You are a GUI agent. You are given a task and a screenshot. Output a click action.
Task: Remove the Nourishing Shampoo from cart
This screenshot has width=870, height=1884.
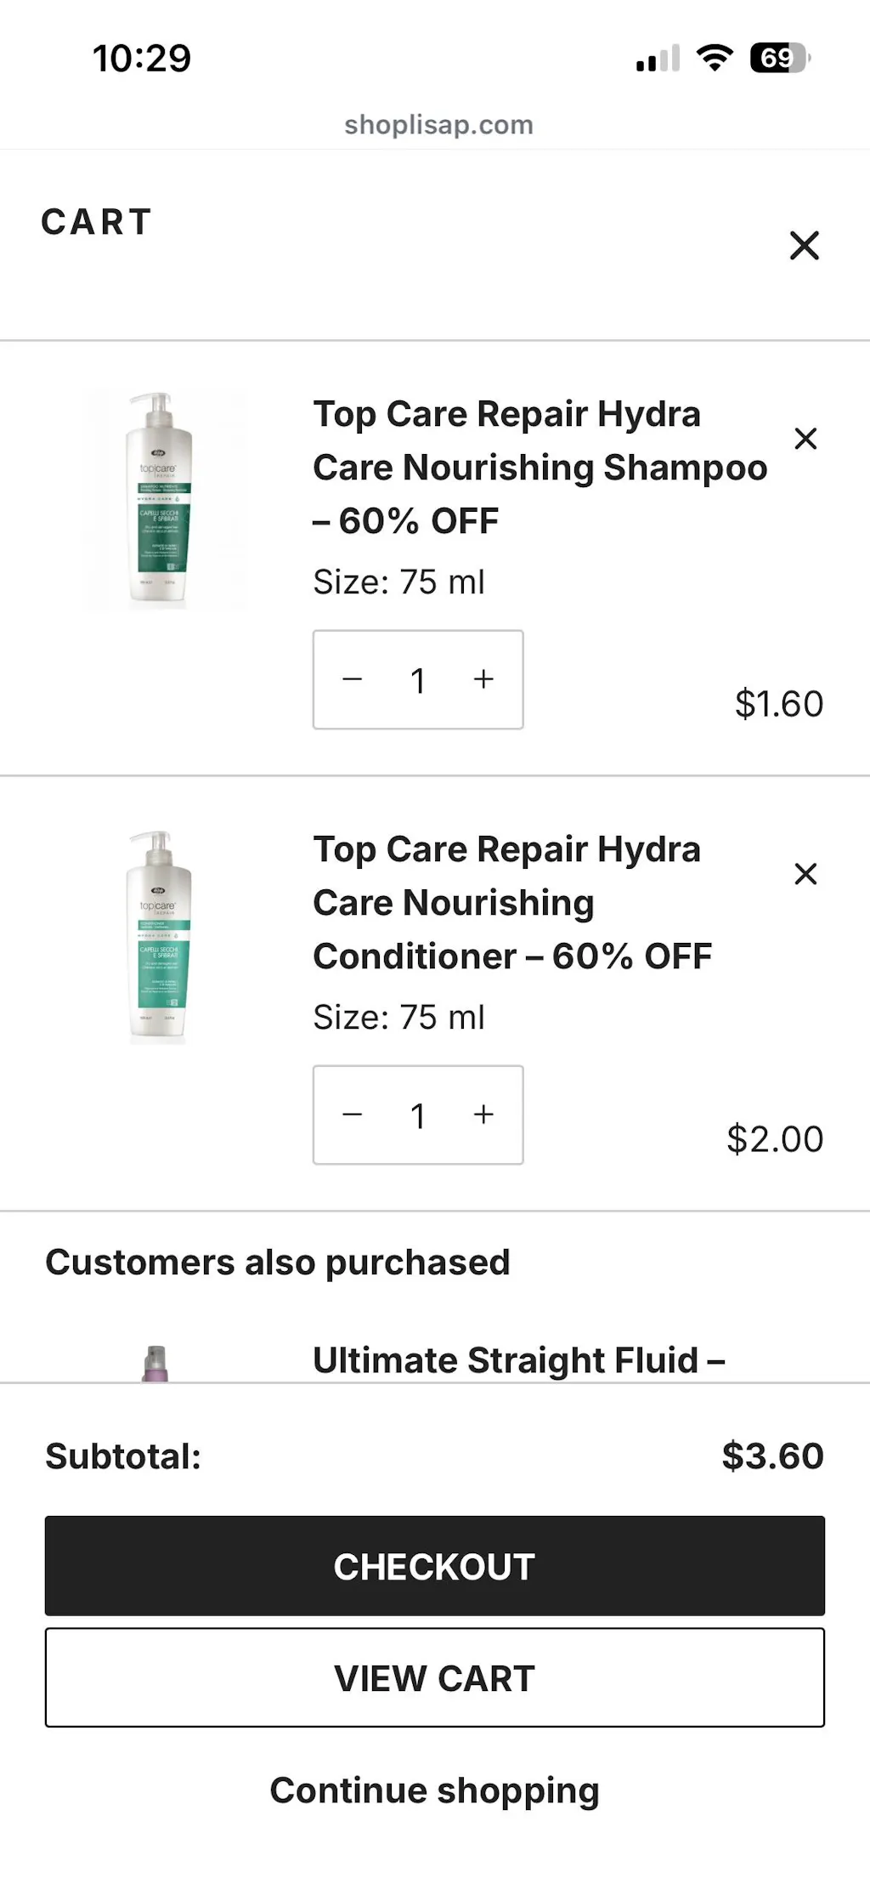[x=805, y=439]
